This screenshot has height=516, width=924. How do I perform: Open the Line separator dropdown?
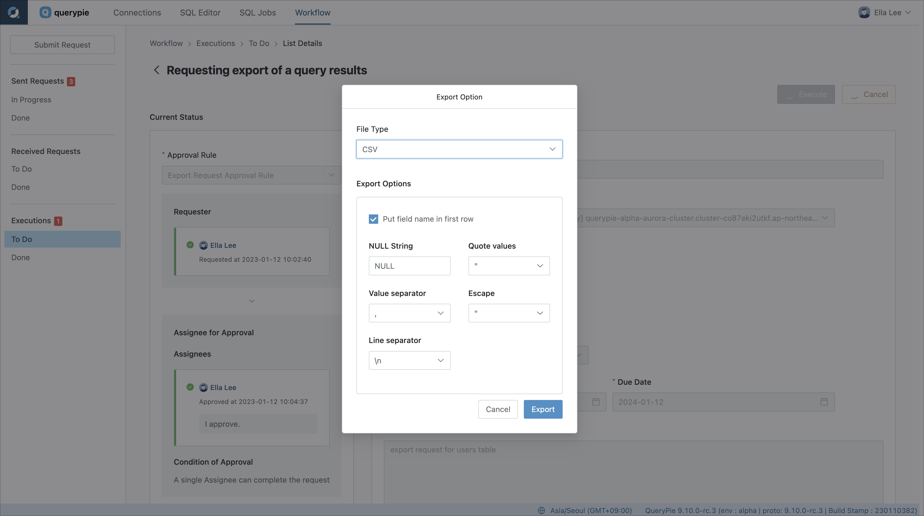coord(409,360)
